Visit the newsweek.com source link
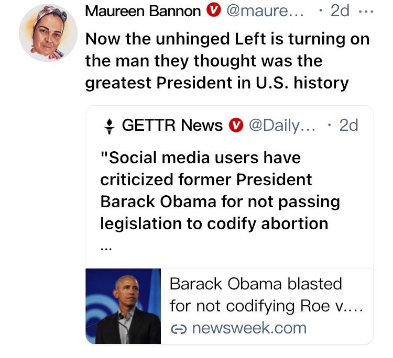Screen dimensions: 393x358 [249, 328]
